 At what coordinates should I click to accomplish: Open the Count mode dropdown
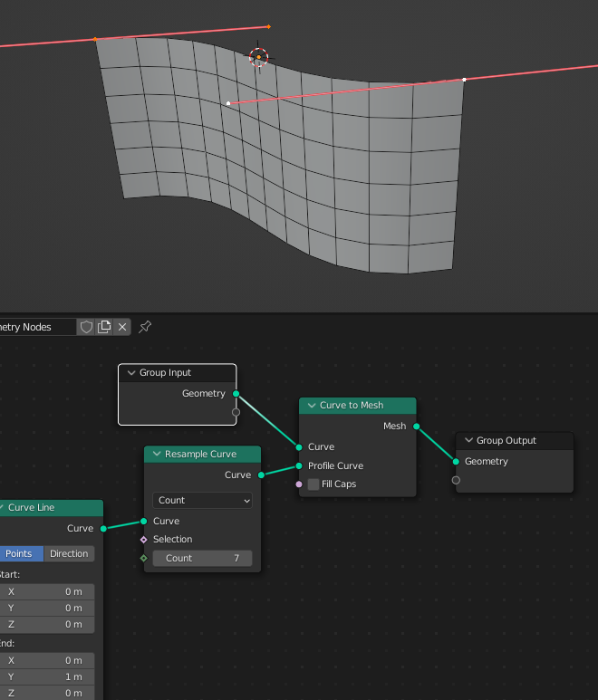click(202, 500)
